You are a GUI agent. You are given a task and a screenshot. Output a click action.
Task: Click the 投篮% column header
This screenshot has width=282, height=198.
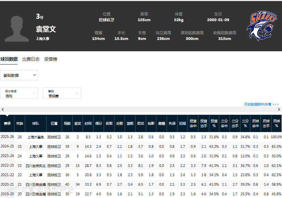[214, 124]
